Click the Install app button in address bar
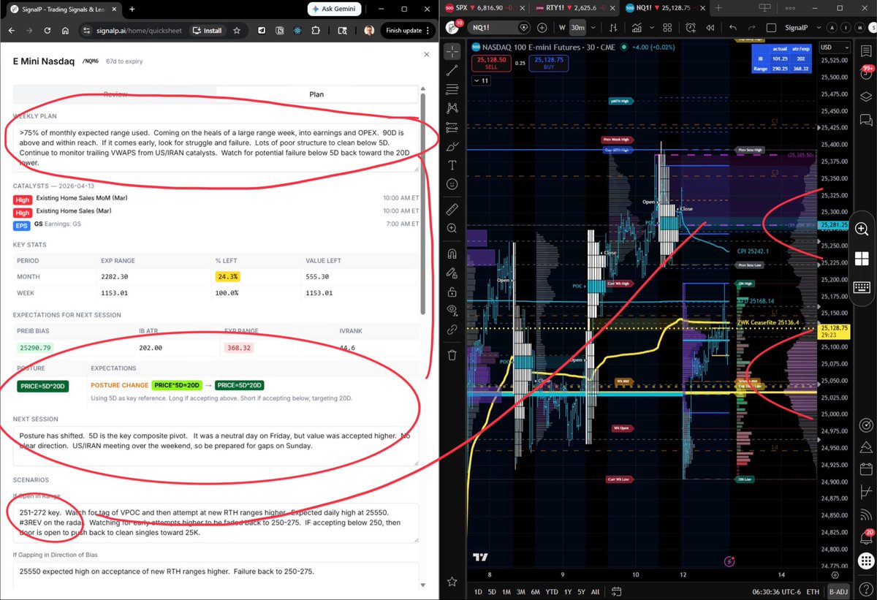Viewport: 877px width, 600px height. click(x=207, y=31)
